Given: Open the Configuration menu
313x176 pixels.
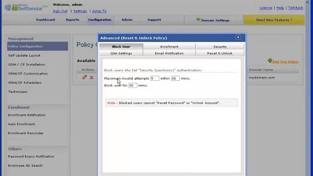Looking at the screenshot, I should (100, 20).
